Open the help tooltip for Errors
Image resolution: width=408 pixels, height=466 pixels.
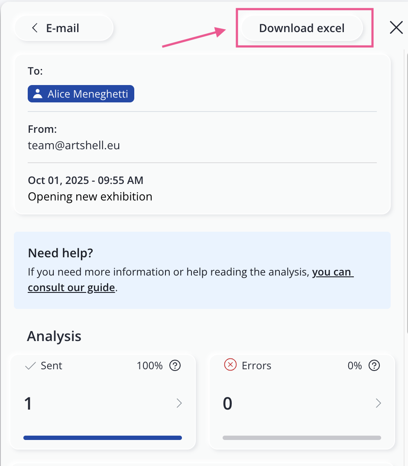pyautogui.click(x=374, y=366)
